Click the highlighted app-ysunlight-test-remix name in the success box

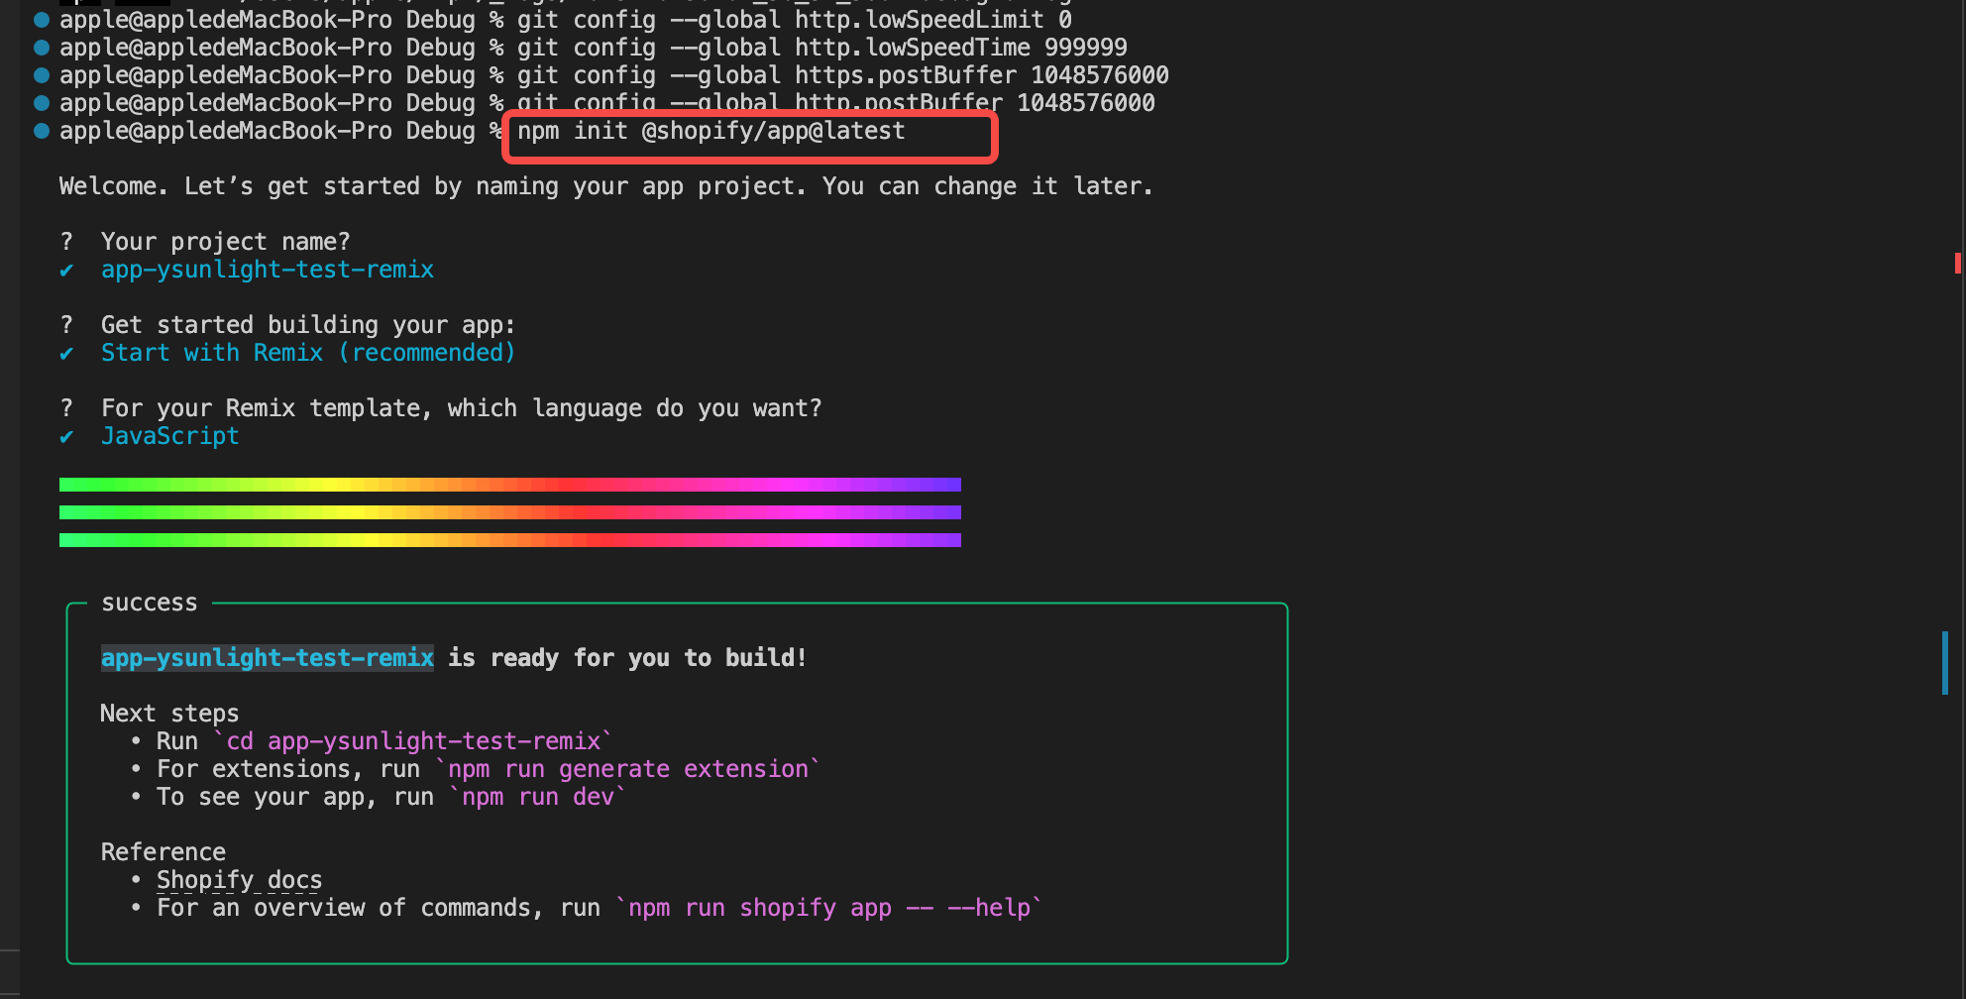(x=267, y=658)
